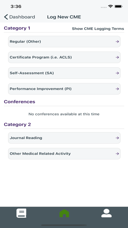Log a Journal Reading activity
The height and width of the screenshot is (228, 128).
tap(64, 138)
